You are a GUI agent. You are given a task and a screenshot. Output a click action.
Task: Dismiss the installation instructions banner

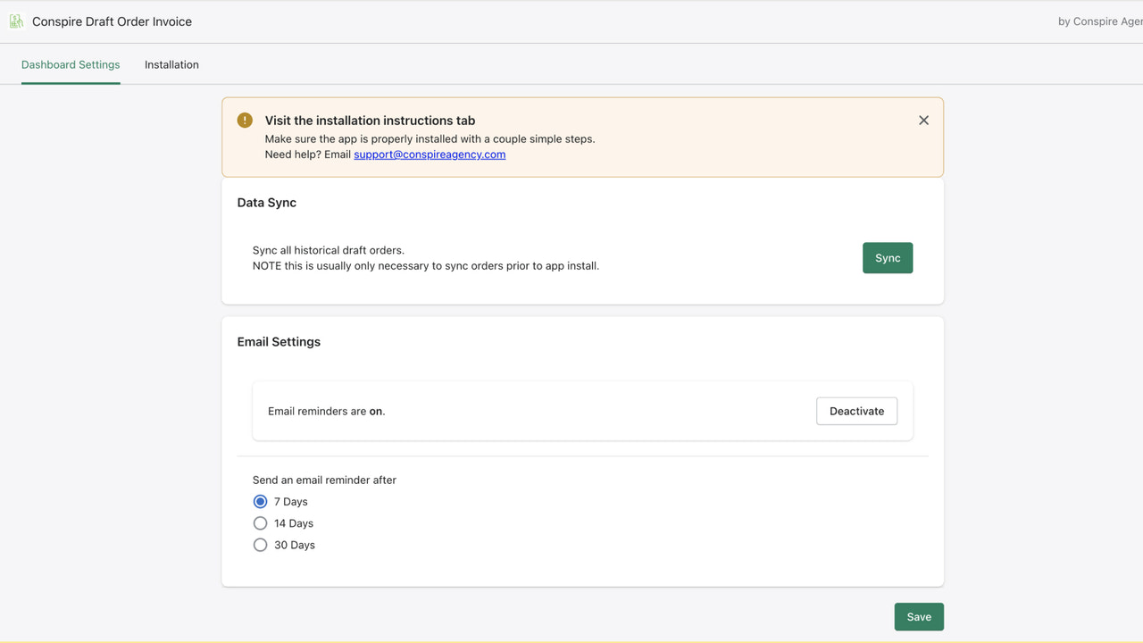click(923, 120)
